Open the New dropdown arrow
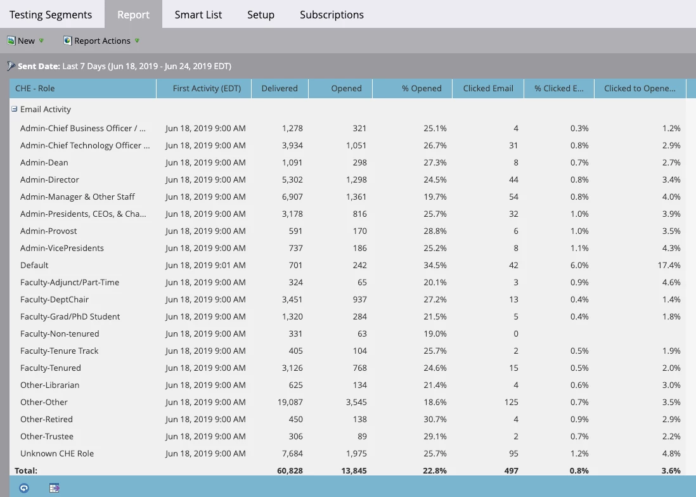 pyautogui.click(x=41, y=41)
